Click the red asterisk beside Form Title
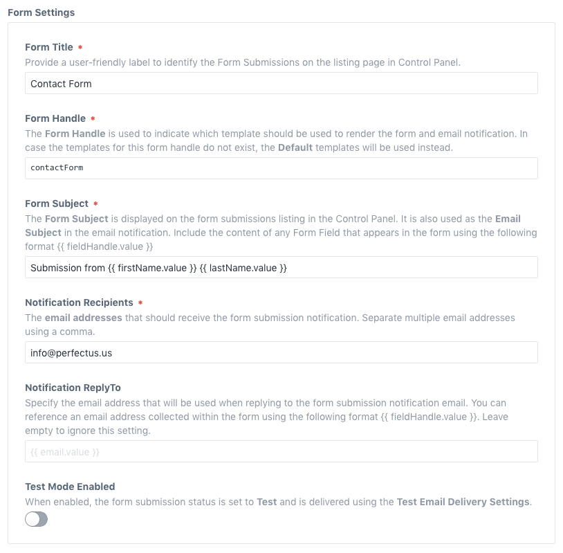The width and height of the screenshot is (563, 553). point(80,48)
